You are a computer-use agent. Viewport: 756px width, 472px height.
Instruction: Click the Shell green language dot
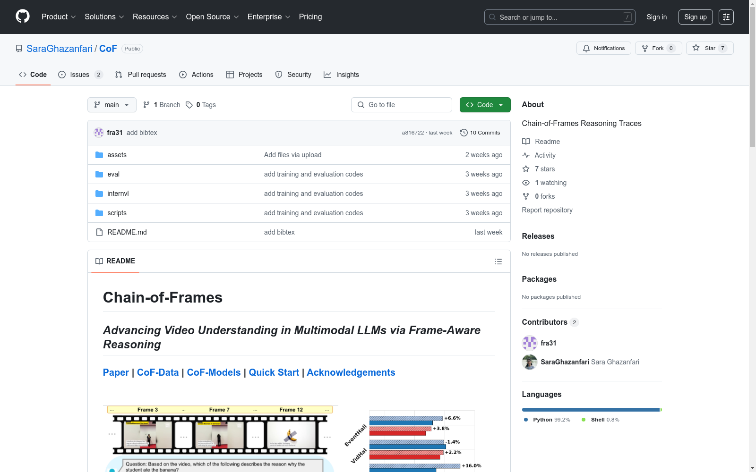[584, 420]
